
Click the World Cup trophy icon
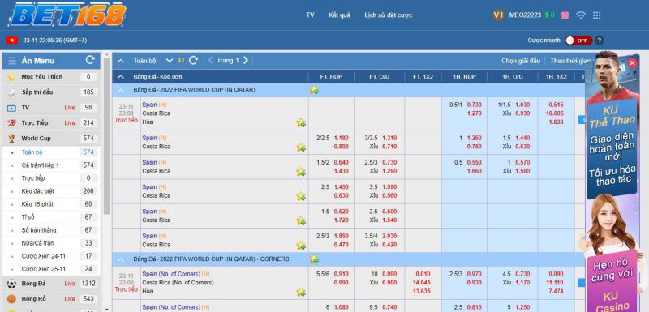coord(11,138)
